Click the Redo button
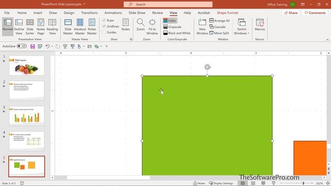Screen dimensions: 331x186 pyautogui.click(x=57, y=47)
